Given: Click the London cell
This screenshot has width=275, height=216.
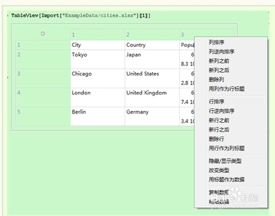Looking at the screenshot, I should point(97,98).
